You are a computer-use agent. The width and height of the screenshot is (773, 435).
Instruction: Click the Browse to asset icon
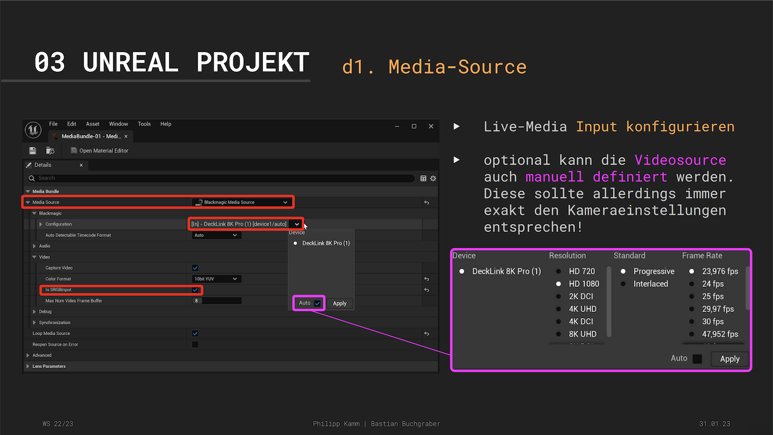tap(50, 151)
